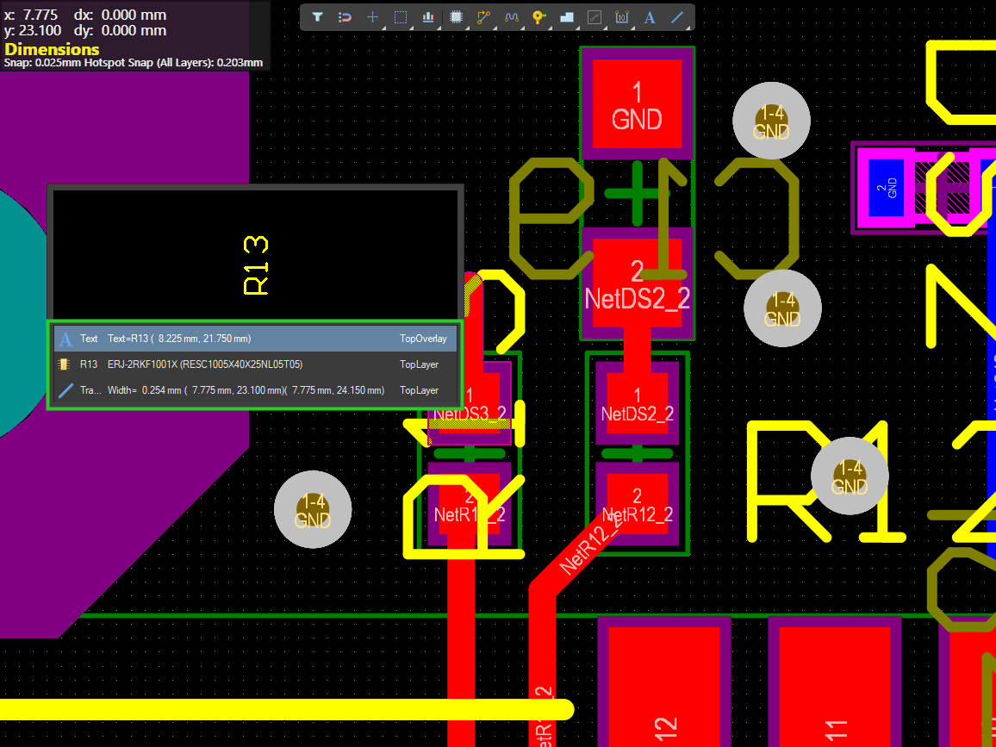
Task: Start the Interactive Routing tool
Action: click(483, 17)
